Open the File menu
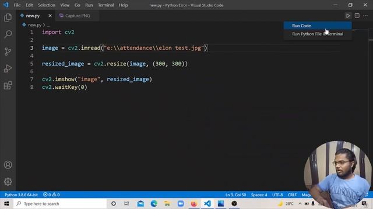The height and width of the screenshot is (209, 373). click(17, 5)
